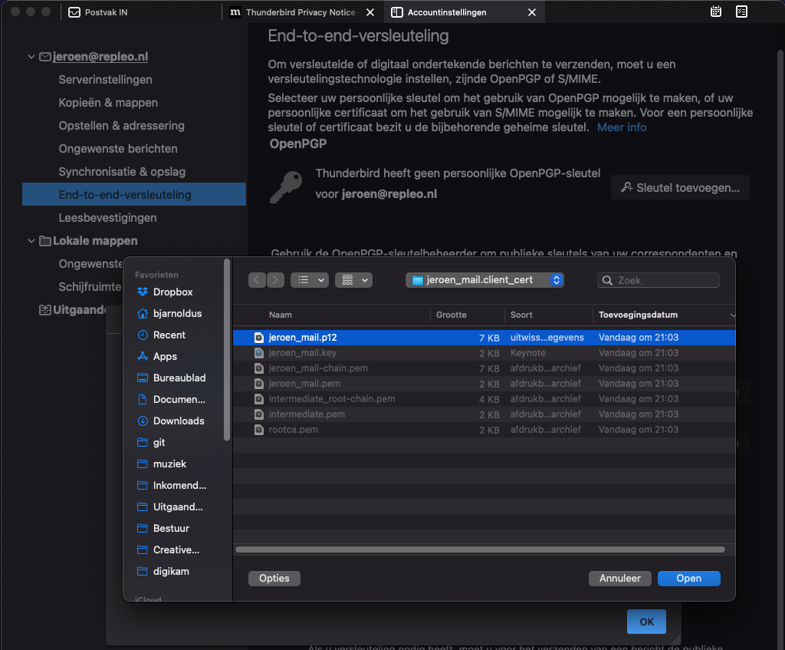This screenshot has height=650, width=785.
Task: Select intermediate_root-chain.pem file row
Action: coord(484,399)
